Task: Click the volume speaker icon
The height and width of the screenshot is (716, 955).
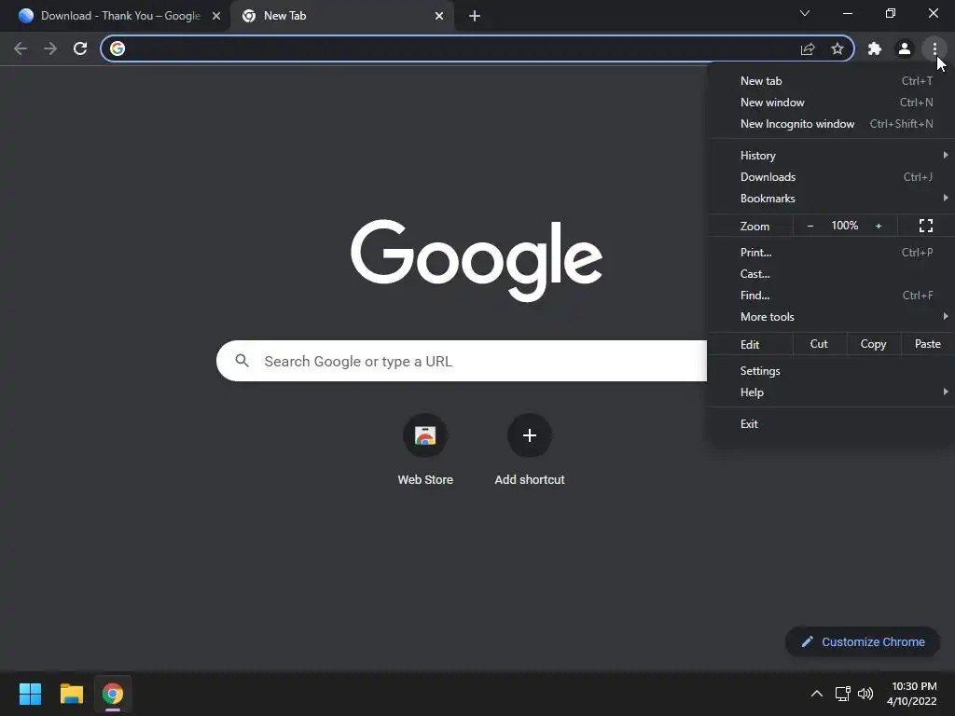Action: pos(865,694)
